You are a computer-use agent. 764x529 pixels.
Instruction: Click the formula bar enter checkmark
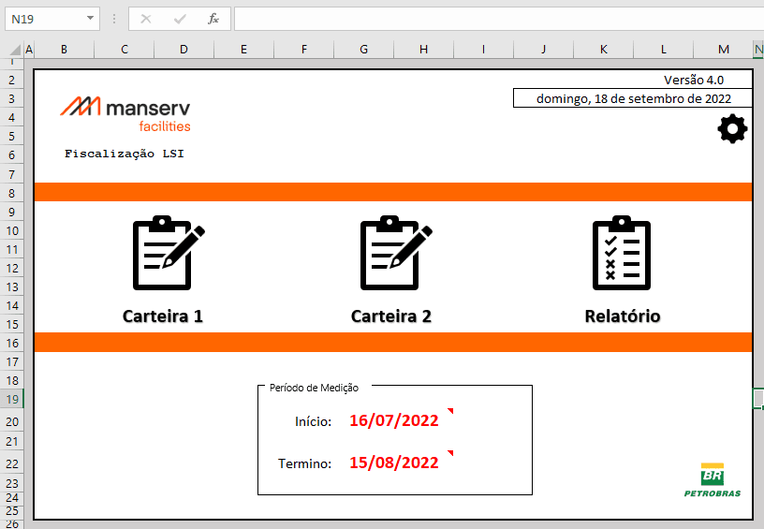(180, 19)
